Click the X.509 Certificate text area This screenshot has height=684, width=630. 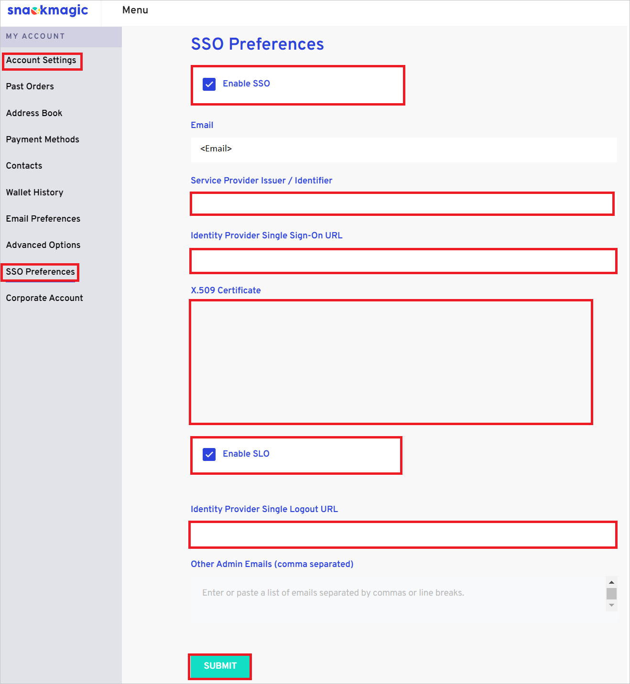pos(391,362)
